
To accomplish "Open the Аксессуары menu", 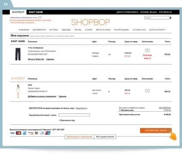I will [x=103, y=30].
